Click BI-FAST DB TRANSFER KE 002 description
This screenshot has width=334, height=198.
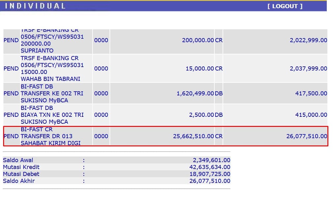52,93
